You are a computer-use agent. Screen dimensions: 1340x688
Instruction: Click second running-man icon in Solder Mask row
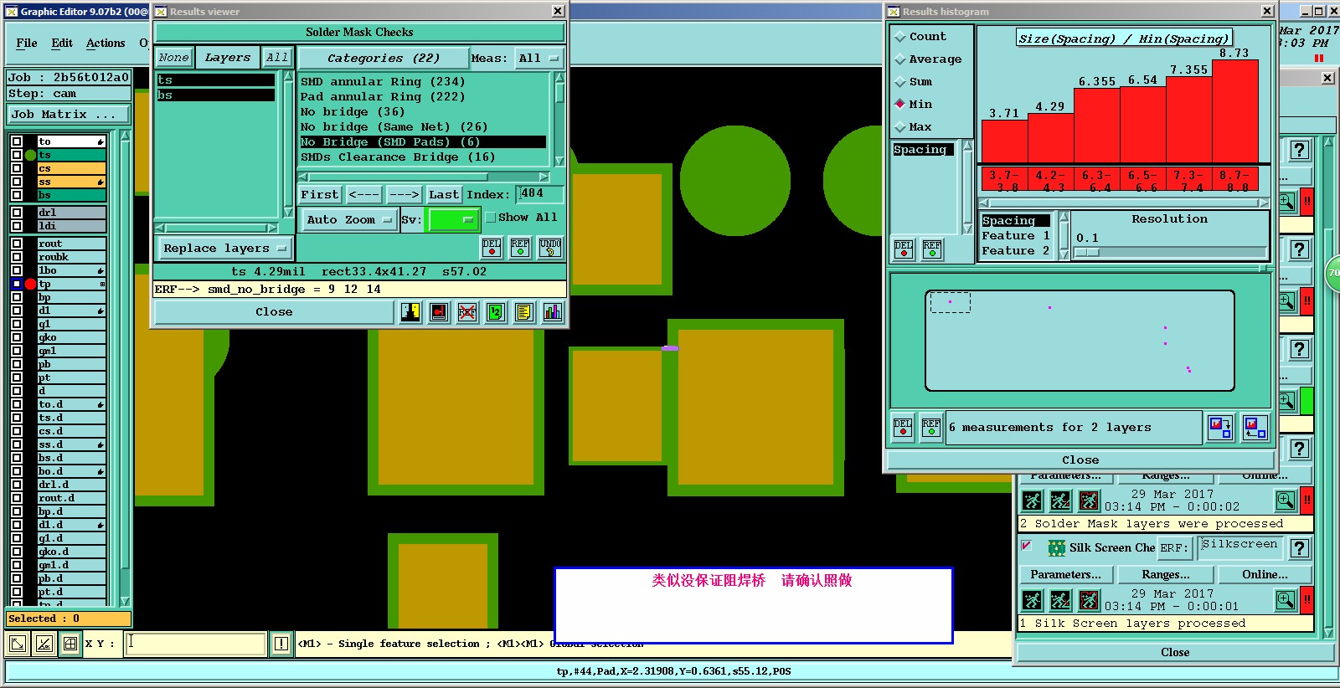[1060, 501]
